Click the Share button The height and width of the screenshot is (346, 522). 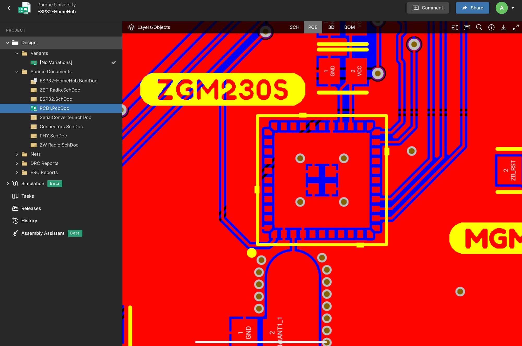(x=472, y=8)
